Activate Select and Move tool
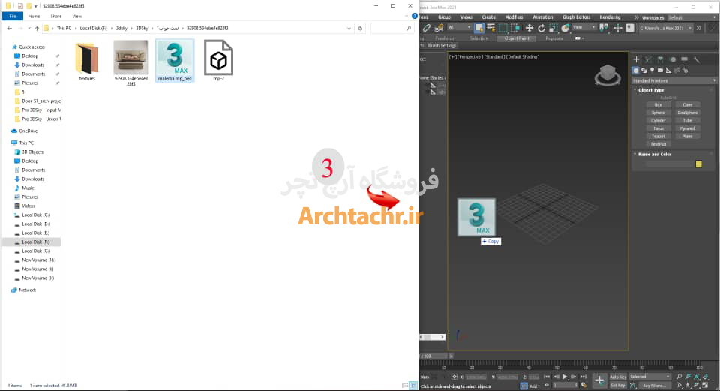The height and width of the screenshot is (391, 720). 529,28
